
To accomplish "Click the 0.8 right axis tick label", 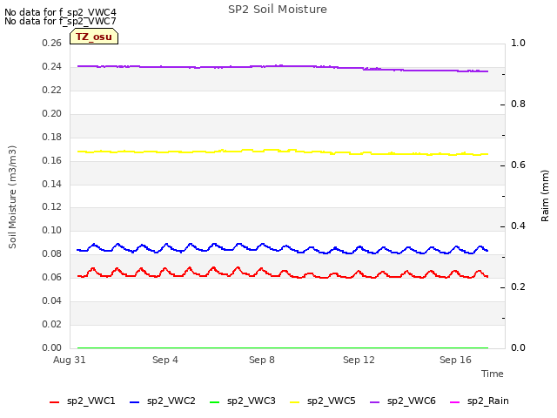I will click(x=518, y=104).
